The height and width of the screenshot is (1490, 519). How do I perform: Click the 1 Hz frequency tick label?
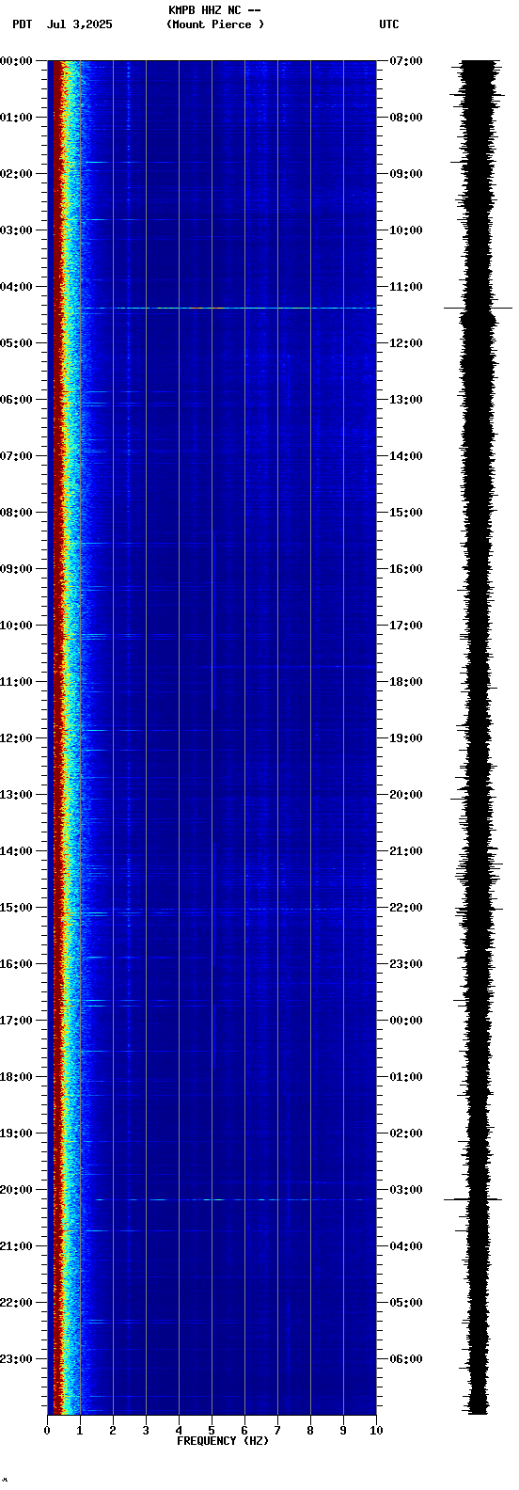point(80,1431)
